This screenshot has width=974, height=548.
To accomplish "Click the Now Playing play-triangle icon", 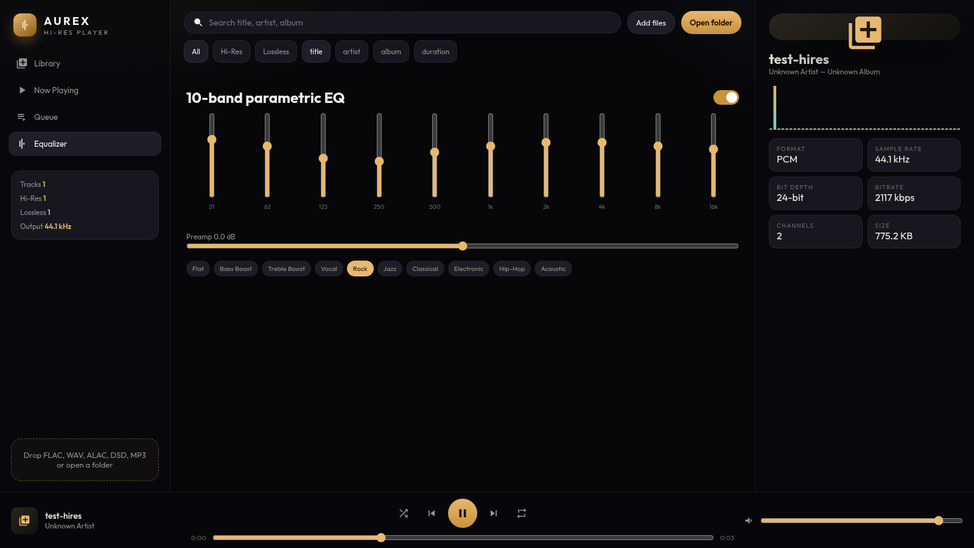I will [x=22, y=90].
